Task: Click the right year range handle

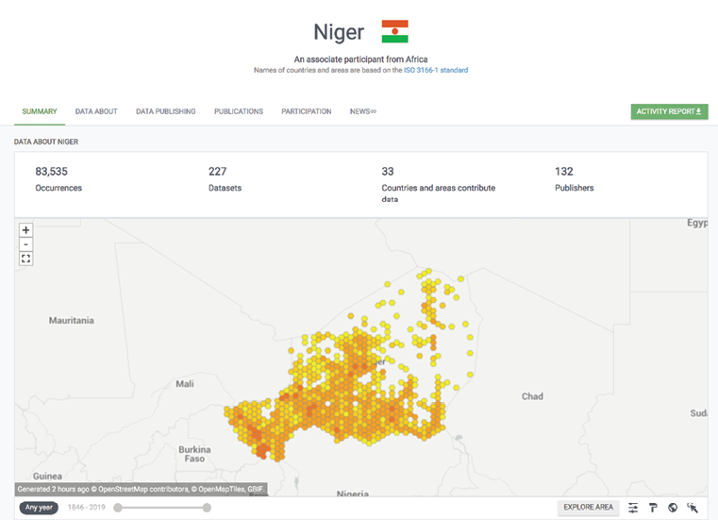Action: coord(207,508)
